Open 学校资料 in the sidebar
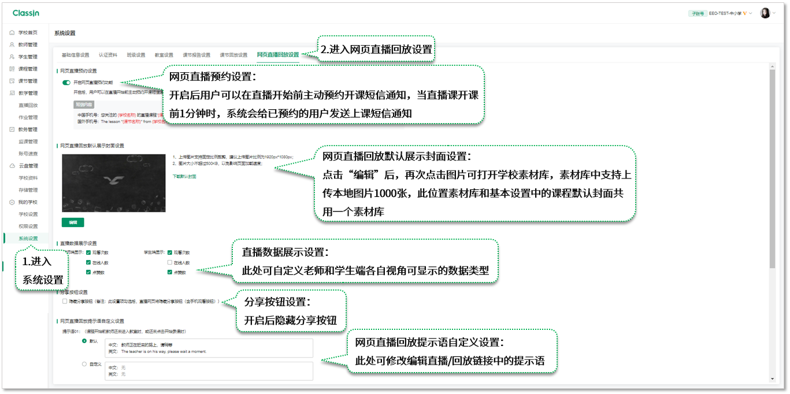 coord(28,178)
